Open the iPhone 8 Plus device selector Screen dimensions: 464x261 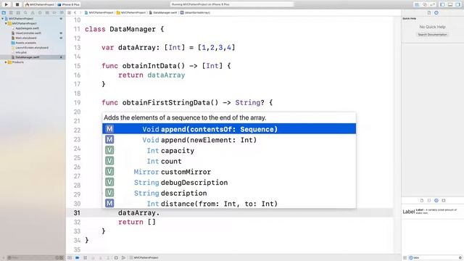point(69,5)
